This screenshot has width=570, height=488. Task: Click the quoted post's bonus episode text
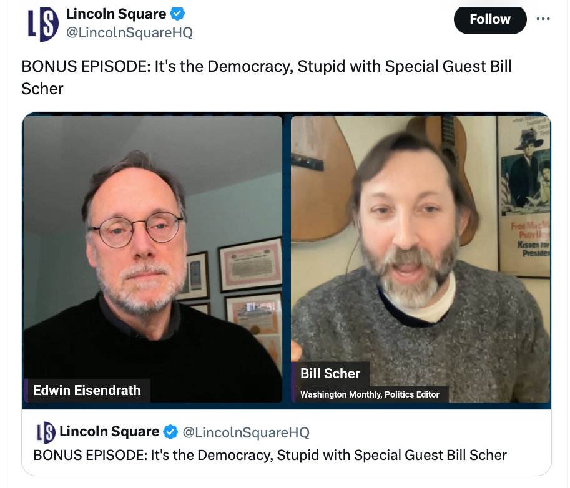pyautogui.click(x=270, y=455)
